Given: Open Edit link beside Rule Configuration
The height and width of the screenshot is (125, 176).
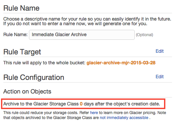Looking at the screenshot, I should click(x=160, y=77).
